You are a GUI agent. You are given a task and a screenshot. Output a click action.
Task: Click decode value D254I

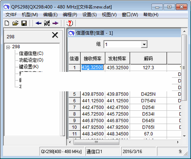[x=148, y=107]
